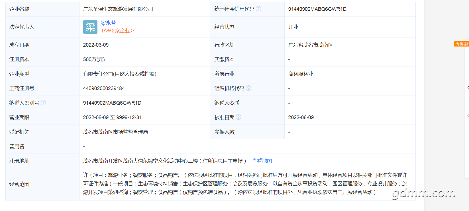This screenshot has height=211, width=469.
Task: Click registration authority 茂名市茂南区市场监督管理局
Action: tap(115, 132)
